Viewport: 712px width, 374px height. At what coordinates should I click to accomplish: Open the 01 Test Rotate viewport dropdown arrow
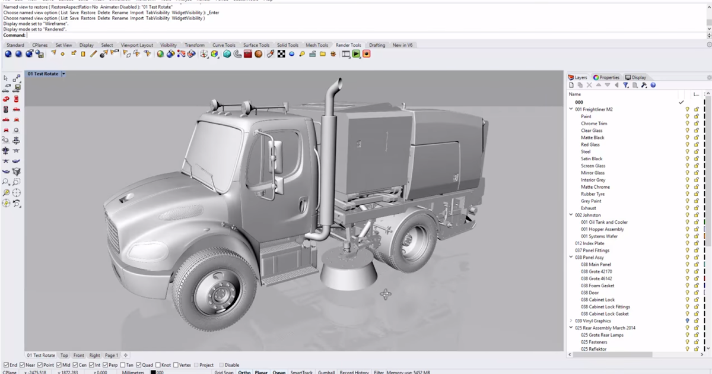click(x=63, y=74)
